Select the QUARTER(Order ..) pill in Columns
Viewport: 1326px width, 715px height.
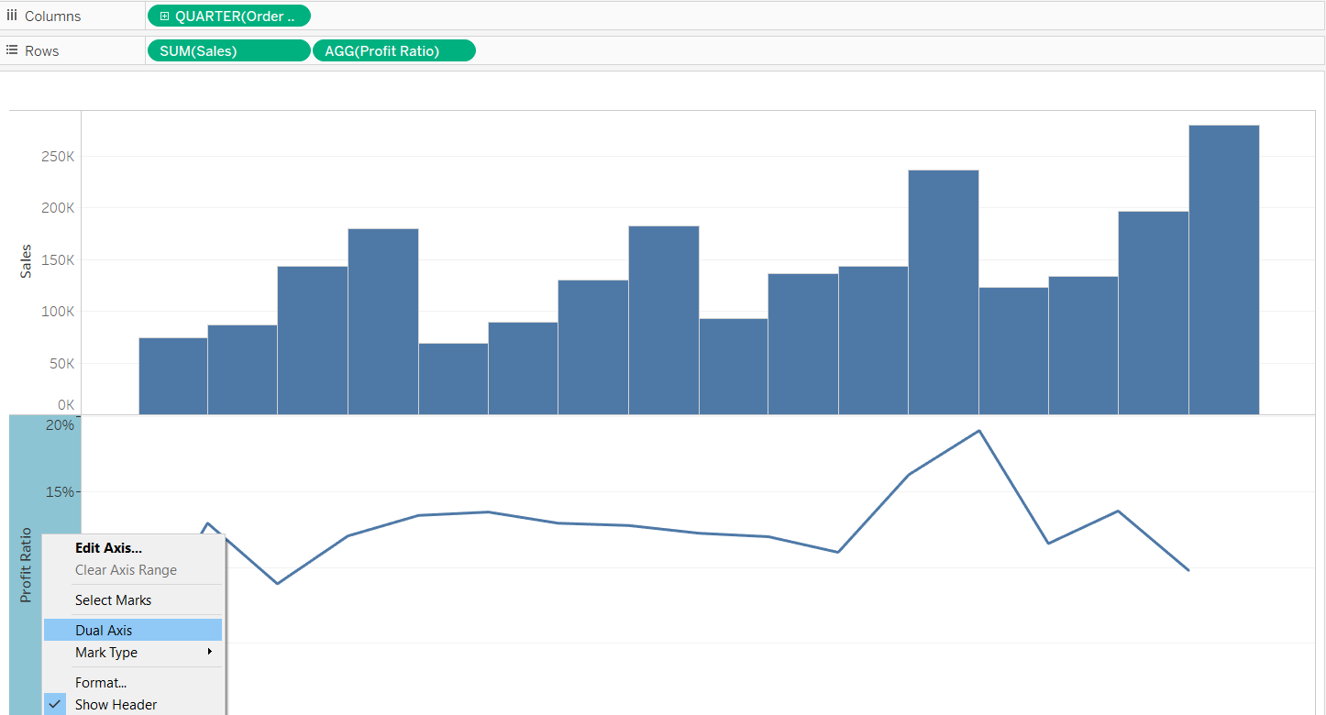coord(229,16)
